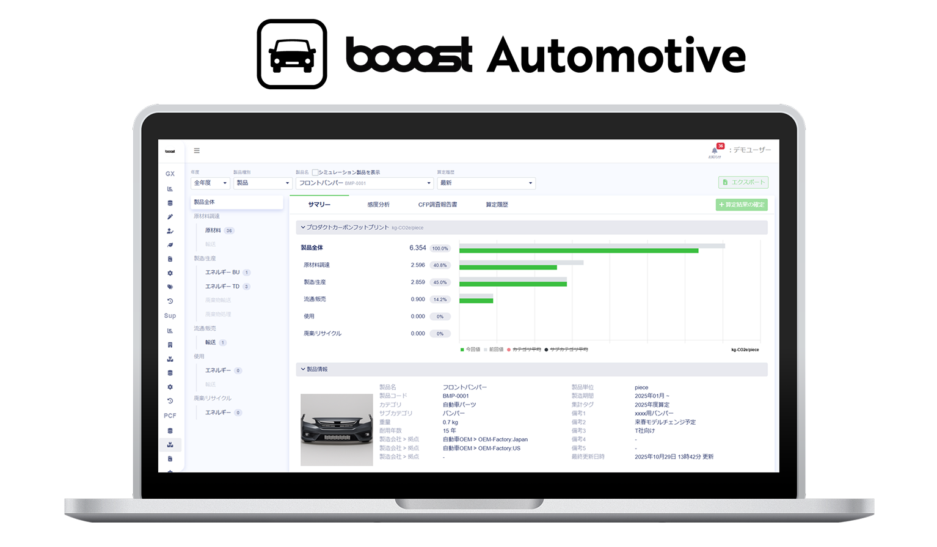The image size is (937, 547).
Task: Click the user management icon in GX sidebar
Action: click(170, 231)
